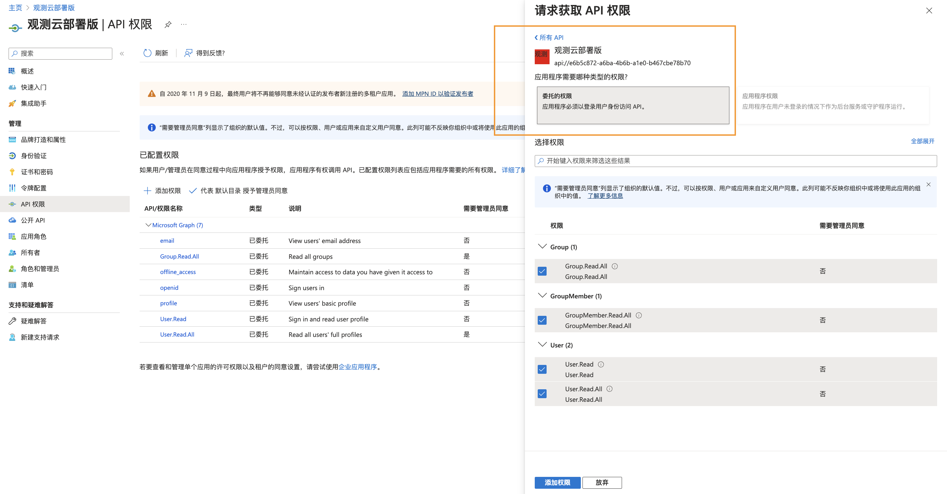Click the 角色和管理员 icon
This screenshot has width=947, height=494.
point(12,269)
